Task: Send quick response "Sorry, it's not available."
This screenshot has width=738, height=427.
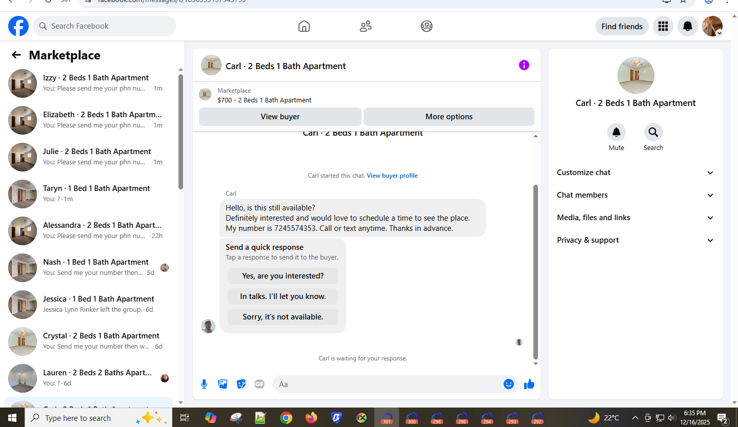Action: 283,317
